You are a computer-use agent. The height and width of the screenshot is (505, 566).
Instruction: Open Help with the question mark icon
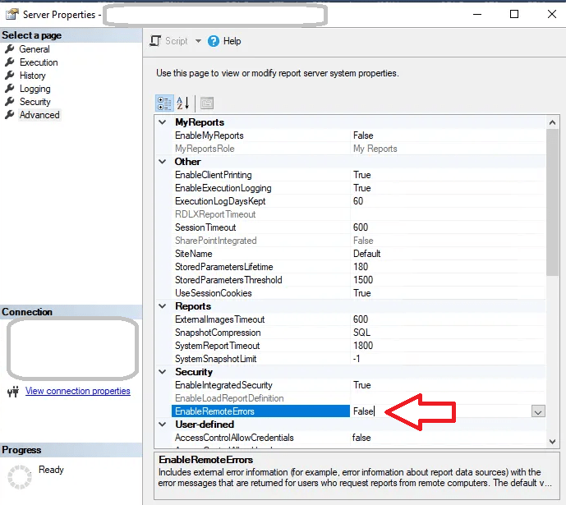214,41
